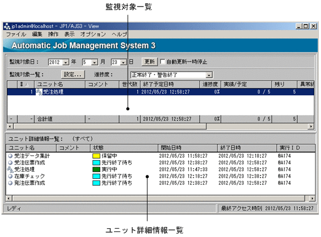
Task: Open the ファイル menu
Action: [x=16, y=34]
